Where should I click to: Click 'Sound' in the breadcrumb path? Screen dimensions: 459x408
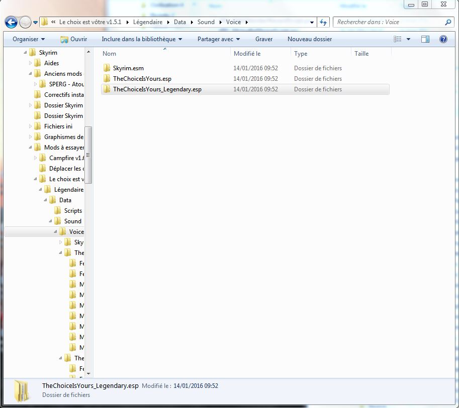pyautogui.click(x=206, y=22)
